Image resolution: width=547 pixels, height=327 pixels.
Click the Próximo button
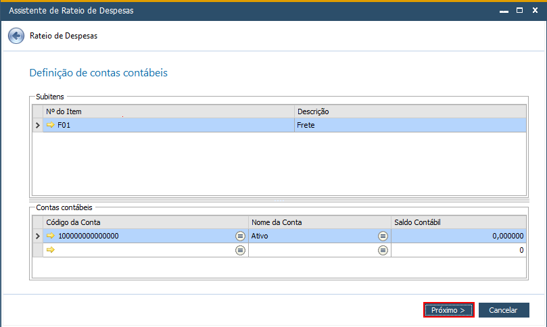coord(449,310)
